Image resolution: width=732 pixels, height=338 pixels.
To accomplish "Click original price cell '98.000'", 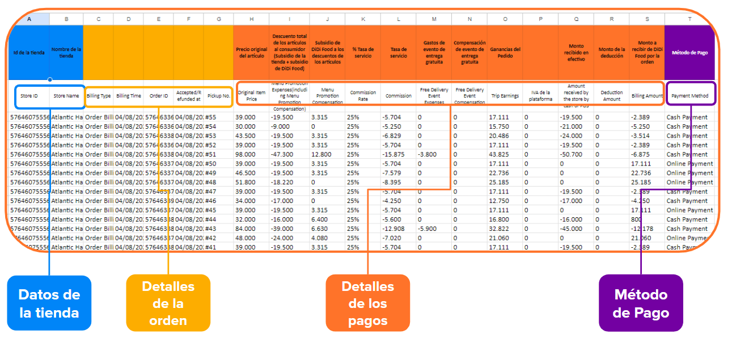I will 251,154.
